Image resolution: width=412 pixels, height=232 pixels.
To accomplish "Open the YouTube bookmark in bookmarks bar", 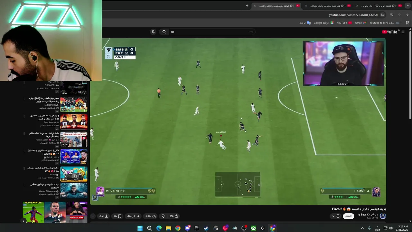I will pyautogui.click(x=344, y=23).
